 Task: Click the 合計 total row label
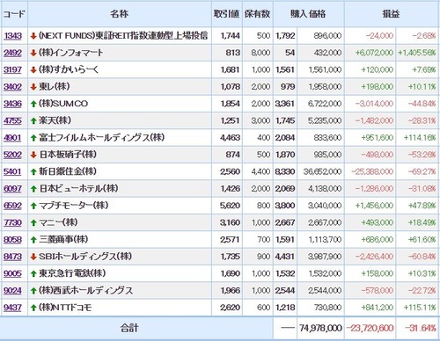pos(129,328)
